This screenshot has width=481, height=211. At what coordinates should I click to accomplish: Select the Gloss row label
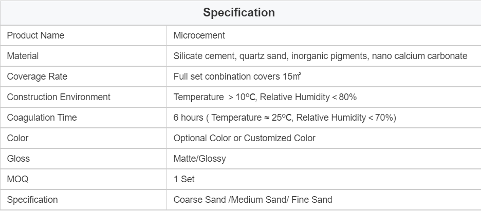[18, 159]
